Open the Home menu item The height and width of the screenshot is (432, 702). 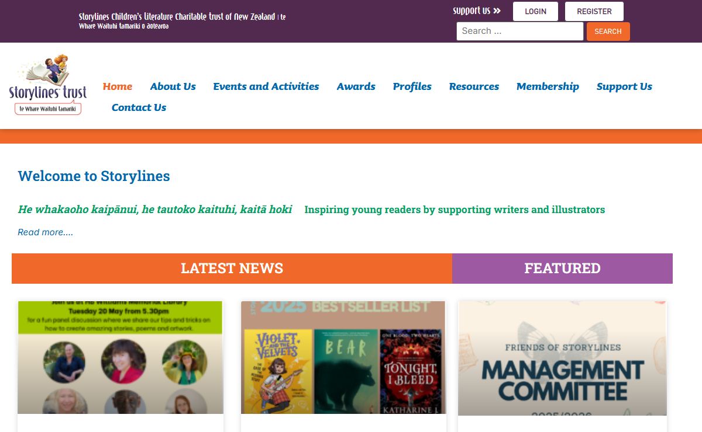(118, 86)
